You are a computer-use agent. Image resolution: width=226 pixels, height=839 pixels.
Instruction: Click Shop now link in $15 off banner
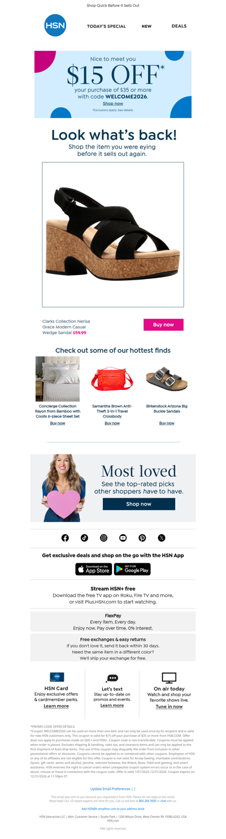(113, 103)
